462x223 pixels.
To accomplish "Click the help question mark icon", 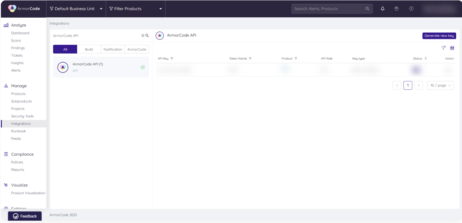I will click(411, 8).
